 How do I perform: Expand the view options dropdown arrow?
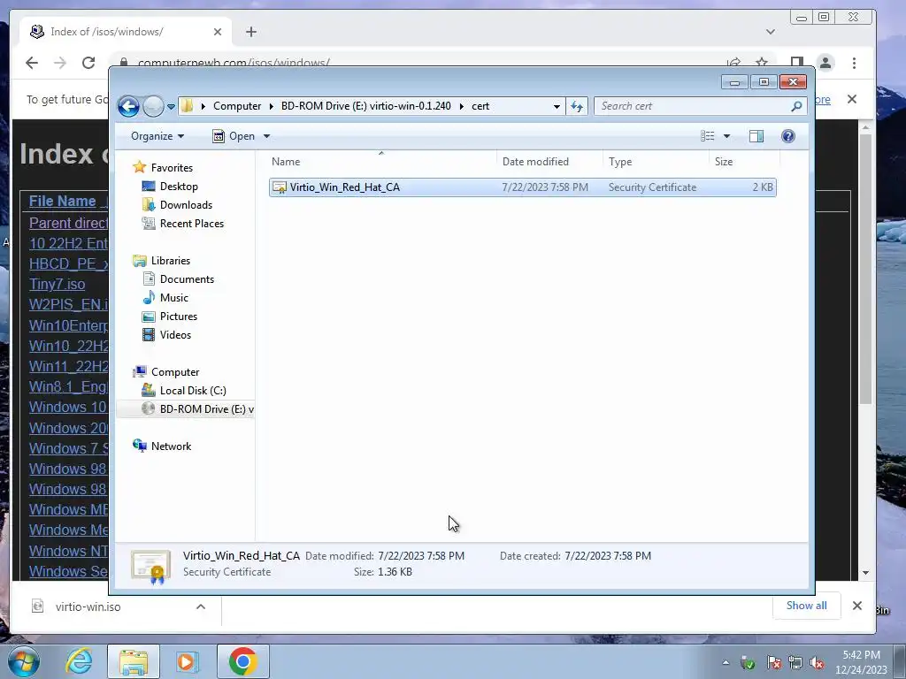[x=727, y=136]
